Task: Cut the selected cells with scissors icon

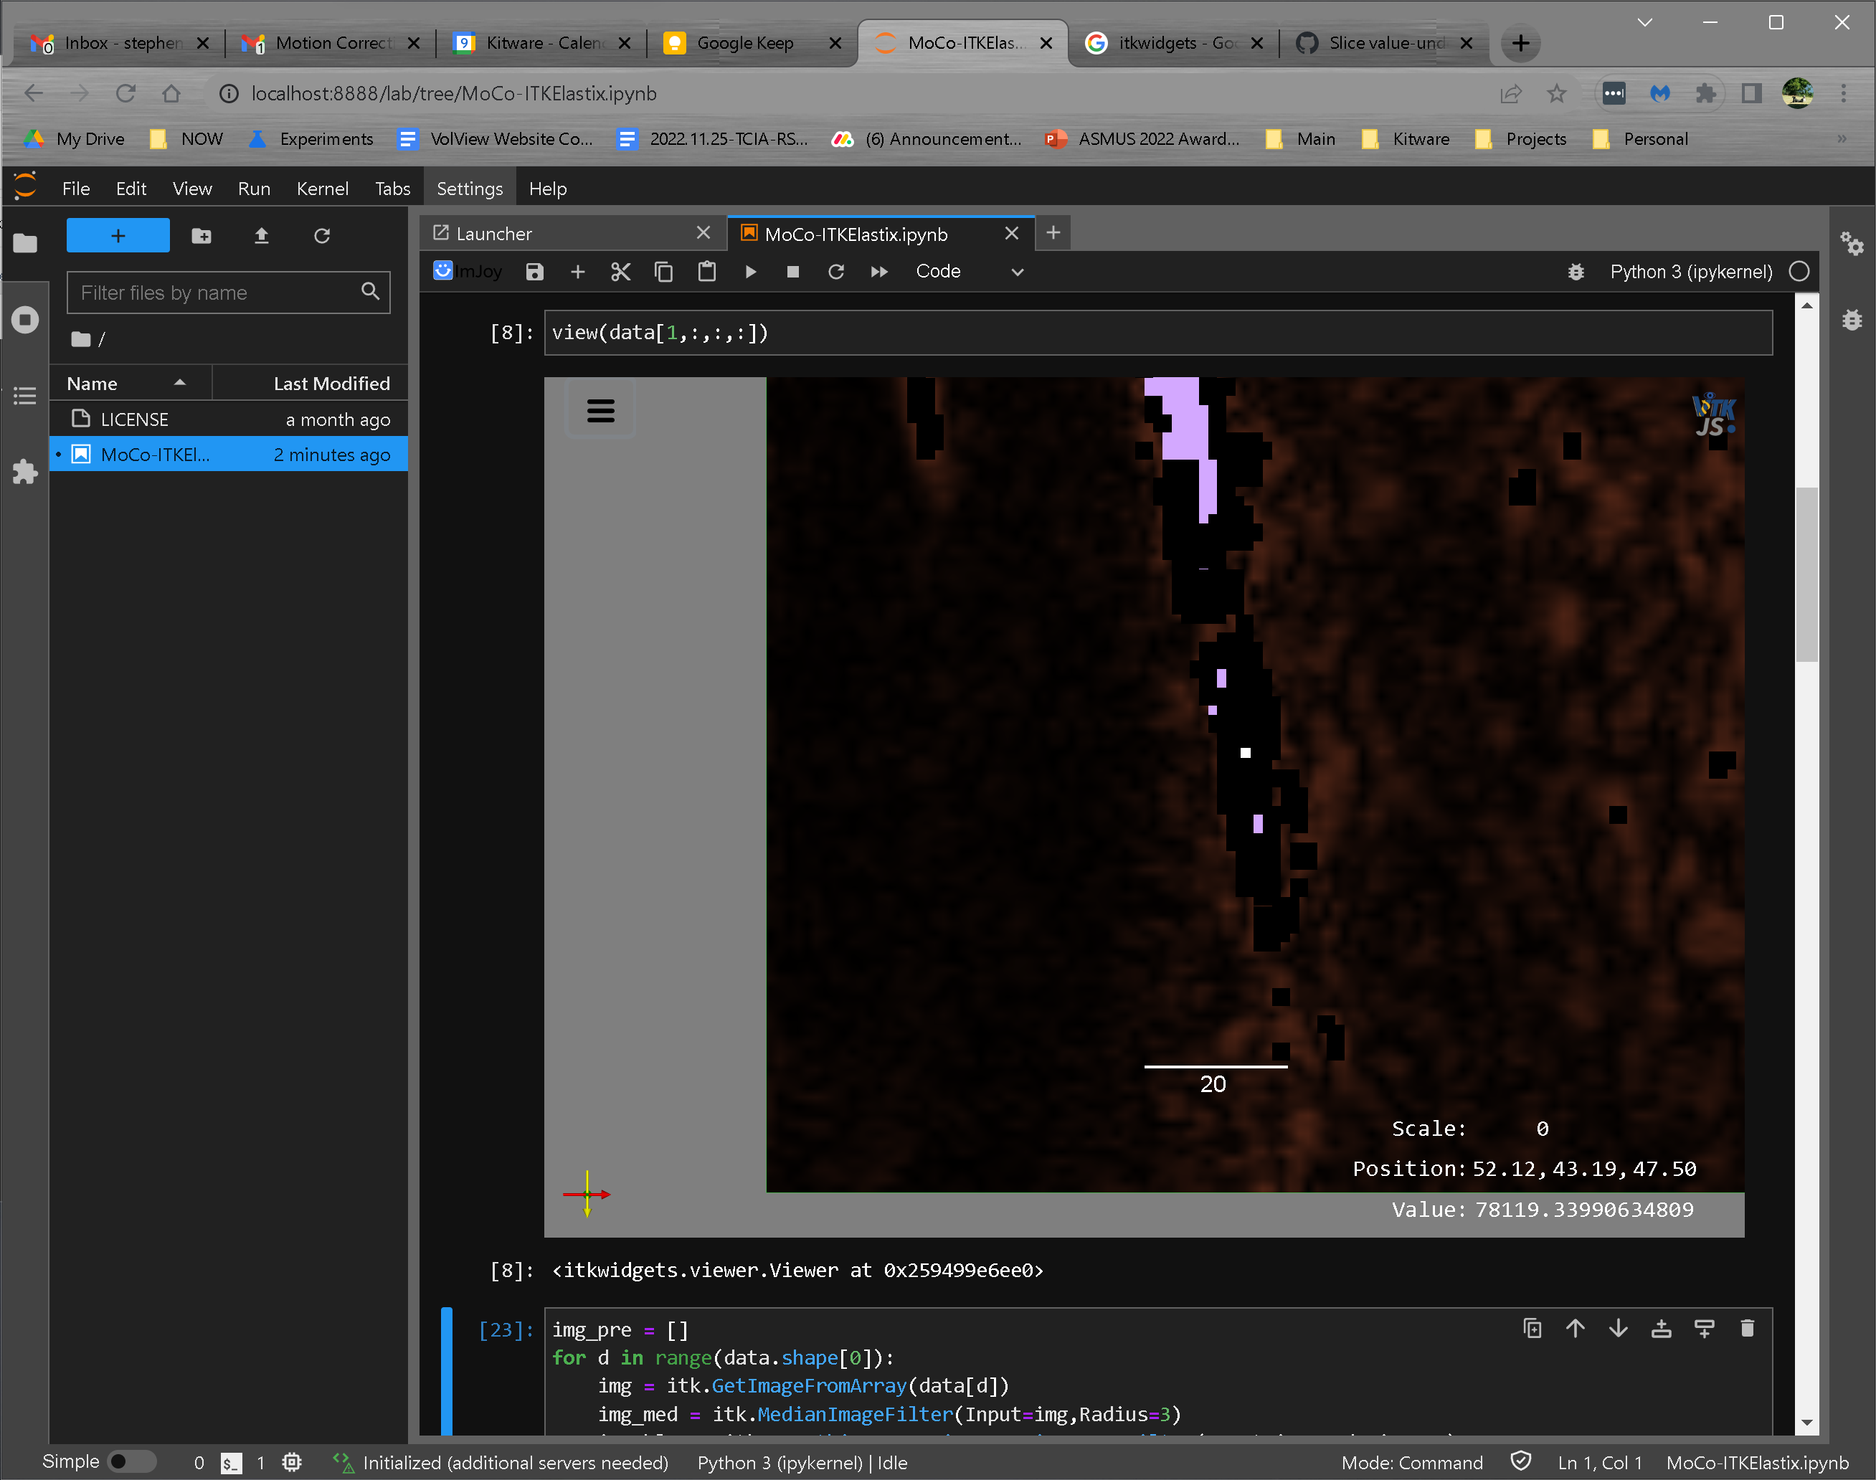Action: pyautogui.click(x=620, y=271)
